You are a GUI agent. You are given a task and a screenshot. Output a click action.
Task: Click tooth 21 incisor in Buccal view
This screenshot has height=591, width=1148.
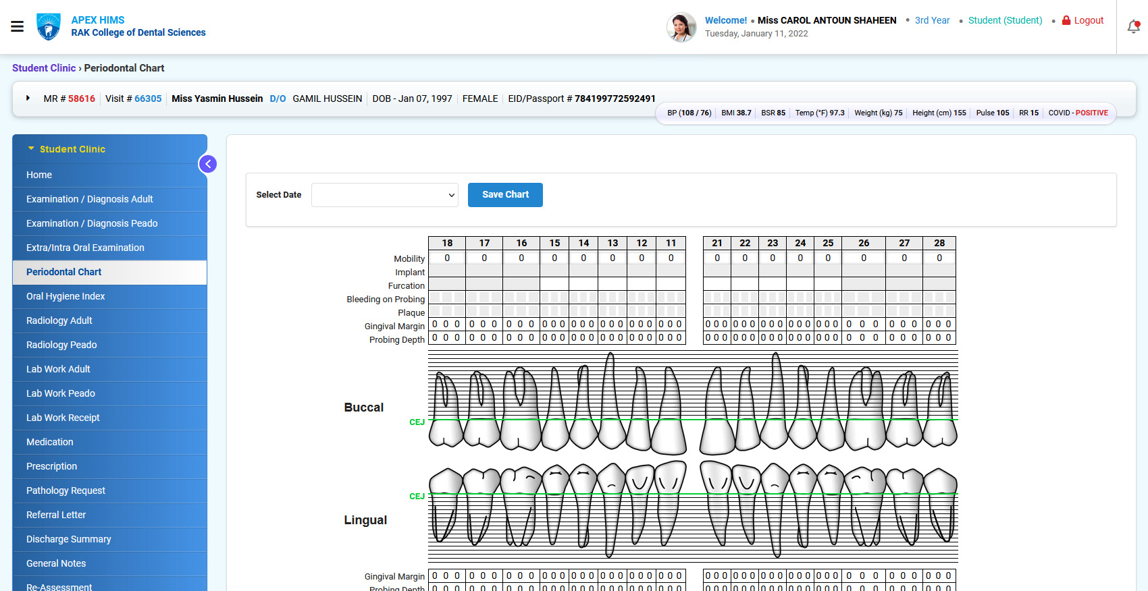(x=717, y=410)
